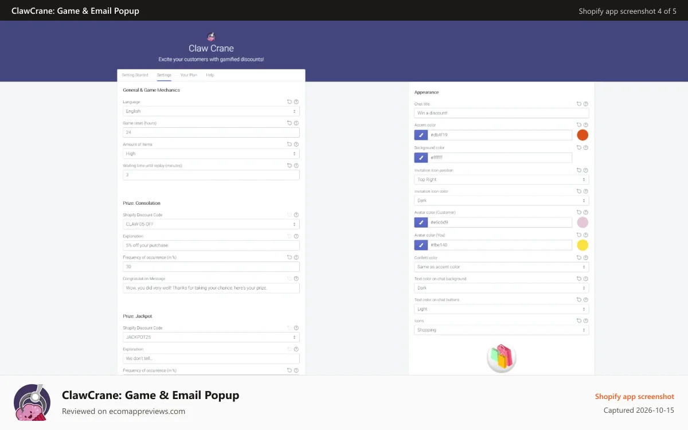Open Accent color brush picker button

(421, 135)
